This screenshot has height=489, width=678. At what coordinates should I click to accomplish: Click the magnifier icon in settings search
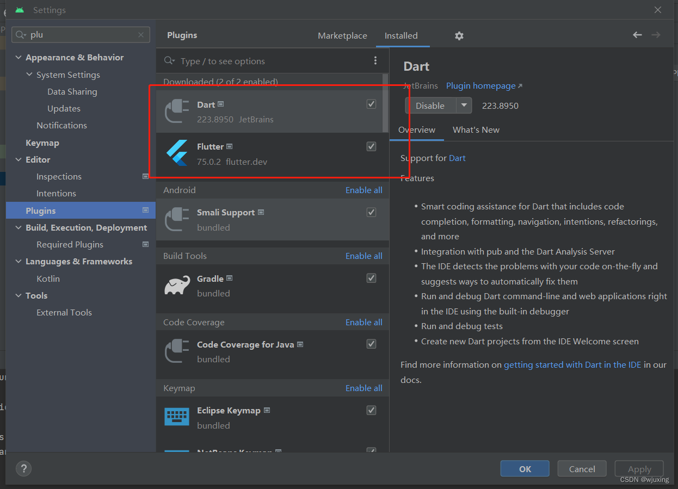pos(21,35)
